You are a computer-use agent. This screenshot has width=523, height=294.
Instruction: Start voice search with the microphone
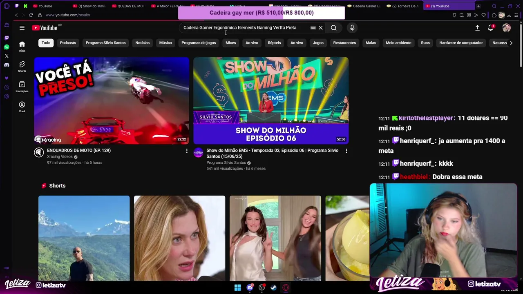point(352,28)
